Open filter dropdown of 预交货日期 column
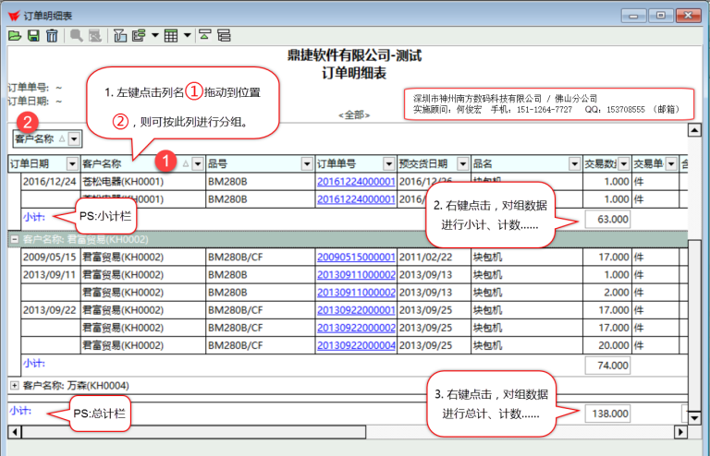 [x=463, y=163]
